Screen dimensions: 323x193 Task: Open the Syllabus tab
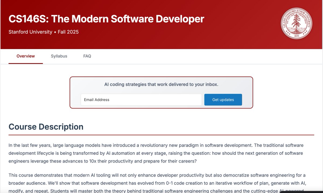tap(59, 56)
